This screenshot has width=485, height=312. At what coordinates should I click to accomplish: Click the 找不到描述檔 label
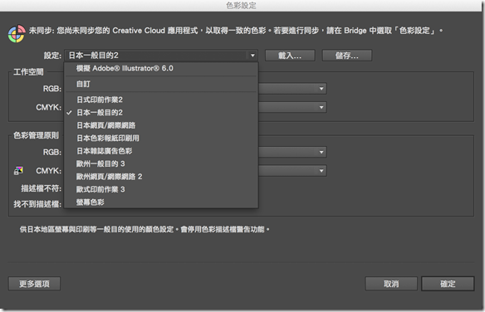click(37, 204)
